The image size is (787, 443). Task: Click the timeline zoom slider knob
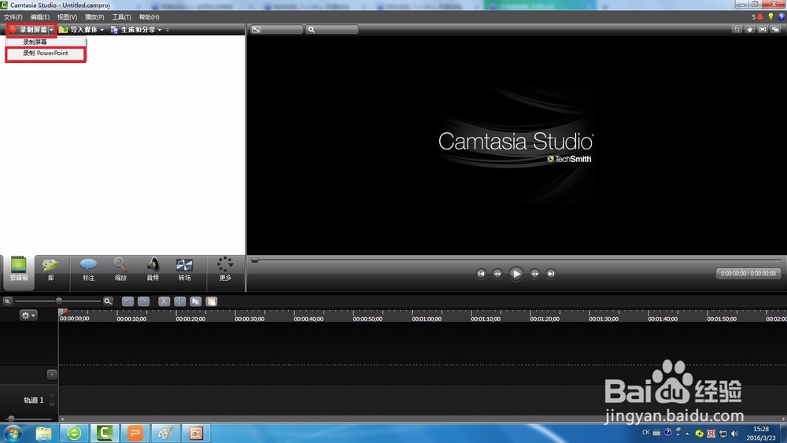pos(59,301)
